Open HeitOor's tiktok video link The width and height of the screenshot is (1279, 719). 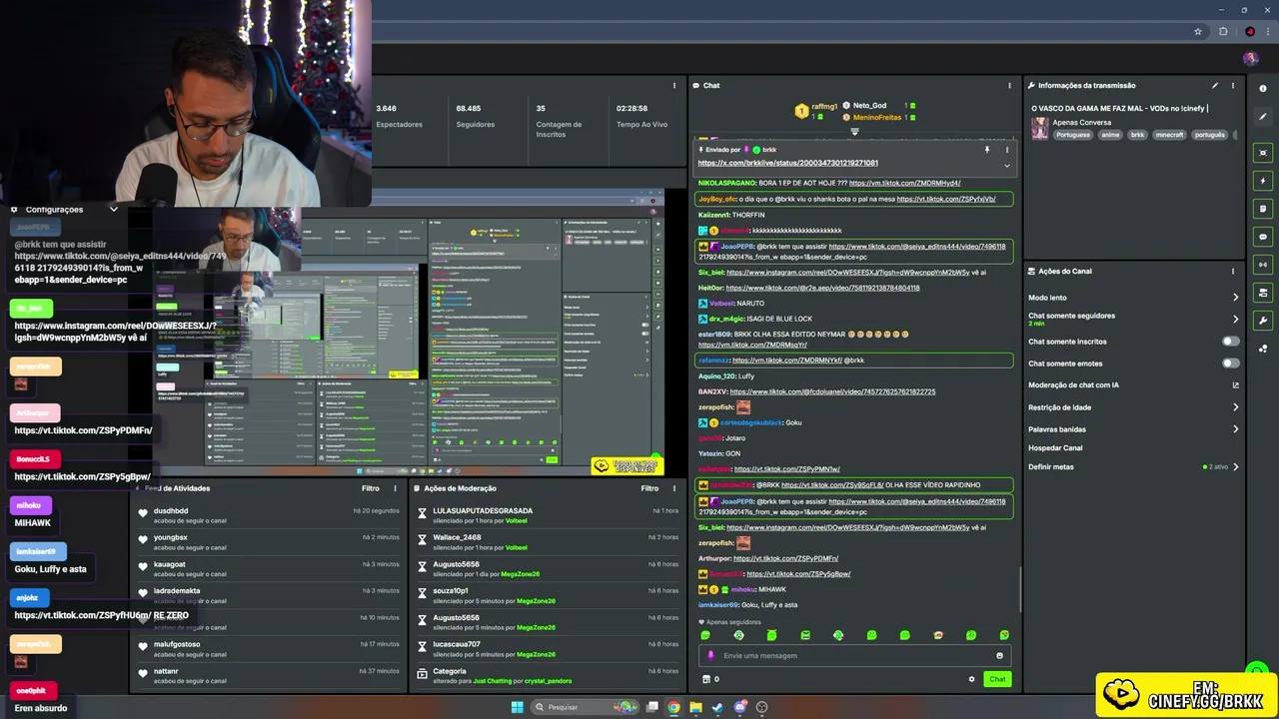[823, 288]
